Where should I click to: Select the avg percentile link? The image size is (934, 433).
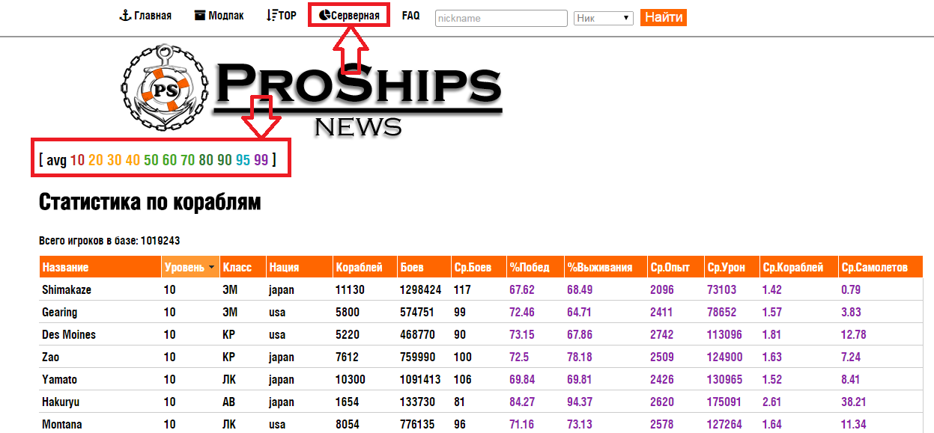click(x=56, y=159)
